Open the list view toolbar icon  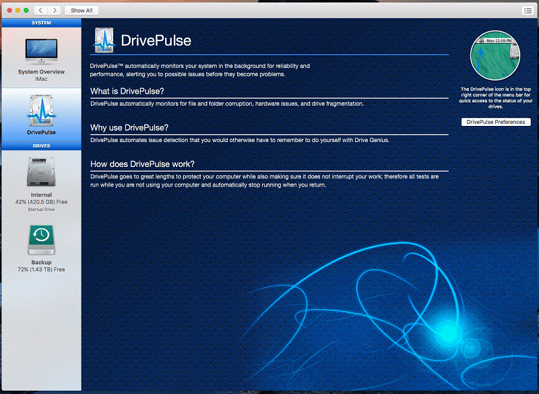(528, 11)
